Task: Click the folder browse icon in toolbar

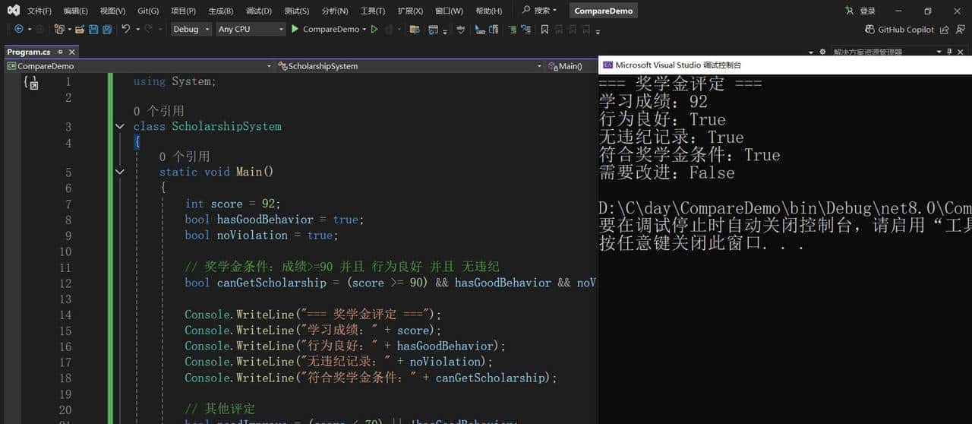Action: pos(414,29)
